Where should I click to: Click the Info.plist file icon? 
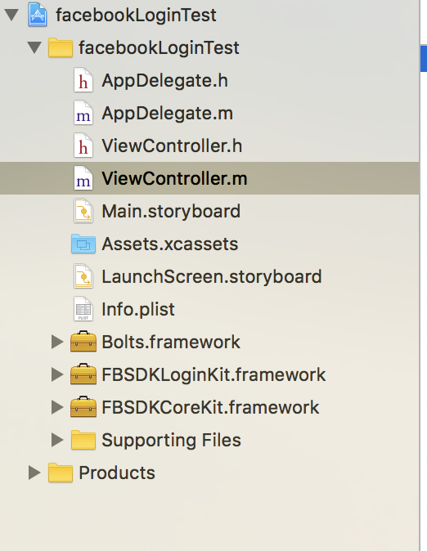(x=83, y=309)
